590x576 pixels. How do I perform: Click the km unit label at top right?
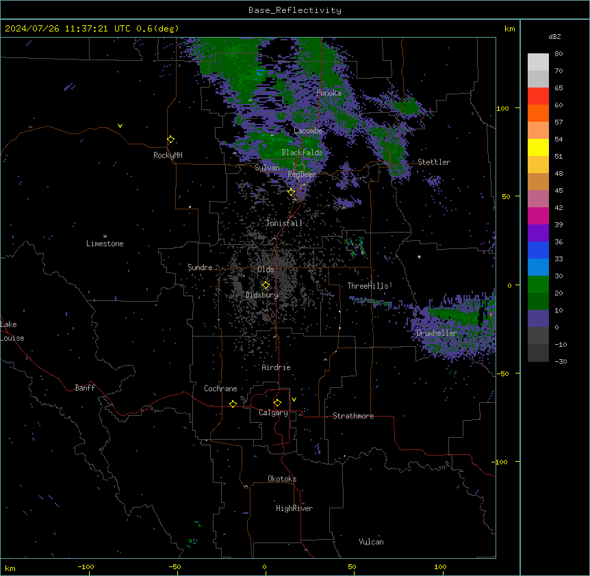[x=510, y=29]
